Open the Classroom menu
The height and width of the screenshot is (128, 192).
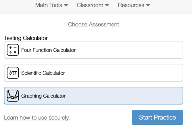(x=90, y=5)
